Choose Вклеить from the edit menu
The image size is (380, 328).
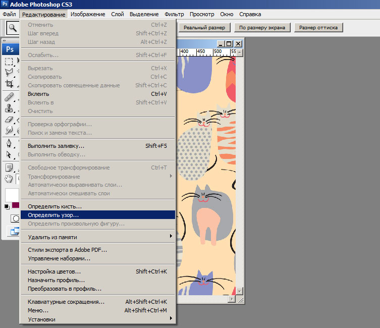click(98, 94)
